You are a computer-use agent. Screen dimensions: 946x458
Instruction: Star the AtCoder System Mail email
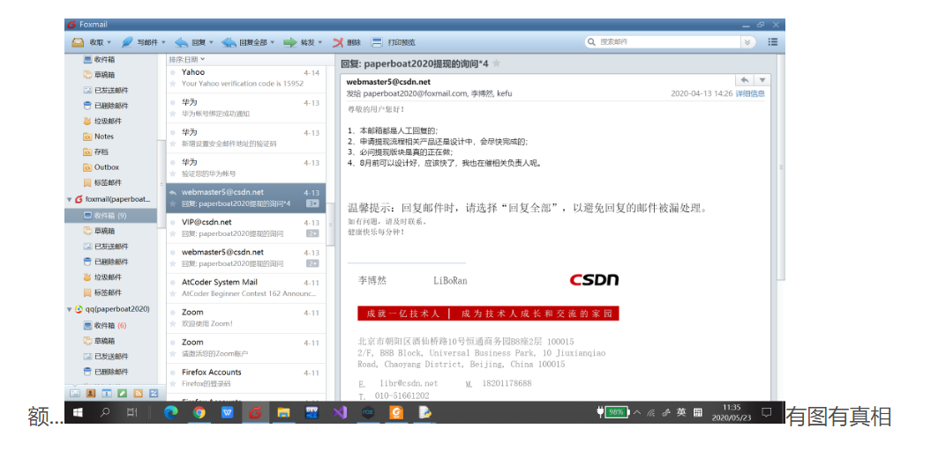coord(173,293)
